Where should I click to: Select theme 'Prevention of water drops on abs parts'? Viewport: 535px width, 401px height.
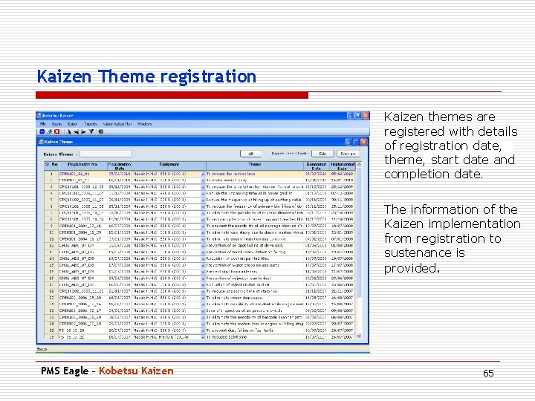(243, 265)
